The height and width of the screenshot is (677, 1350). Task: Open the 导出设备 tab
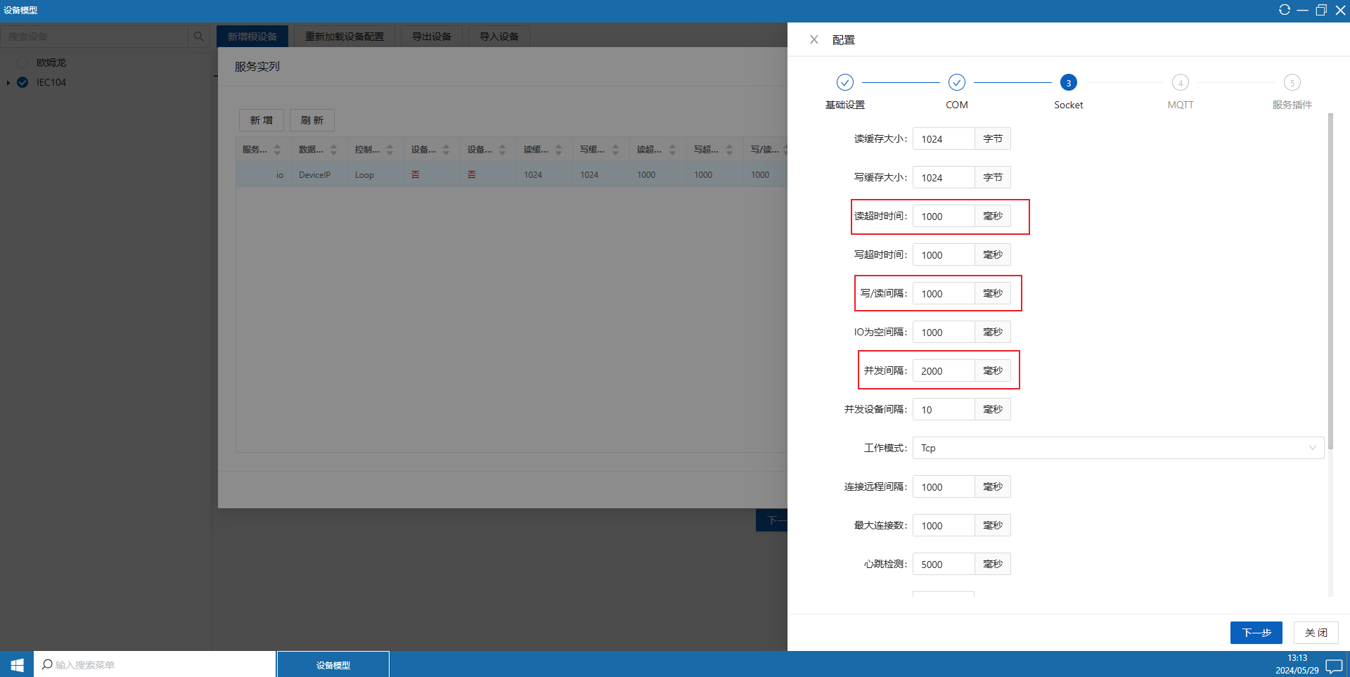click(x=432, y=37)
